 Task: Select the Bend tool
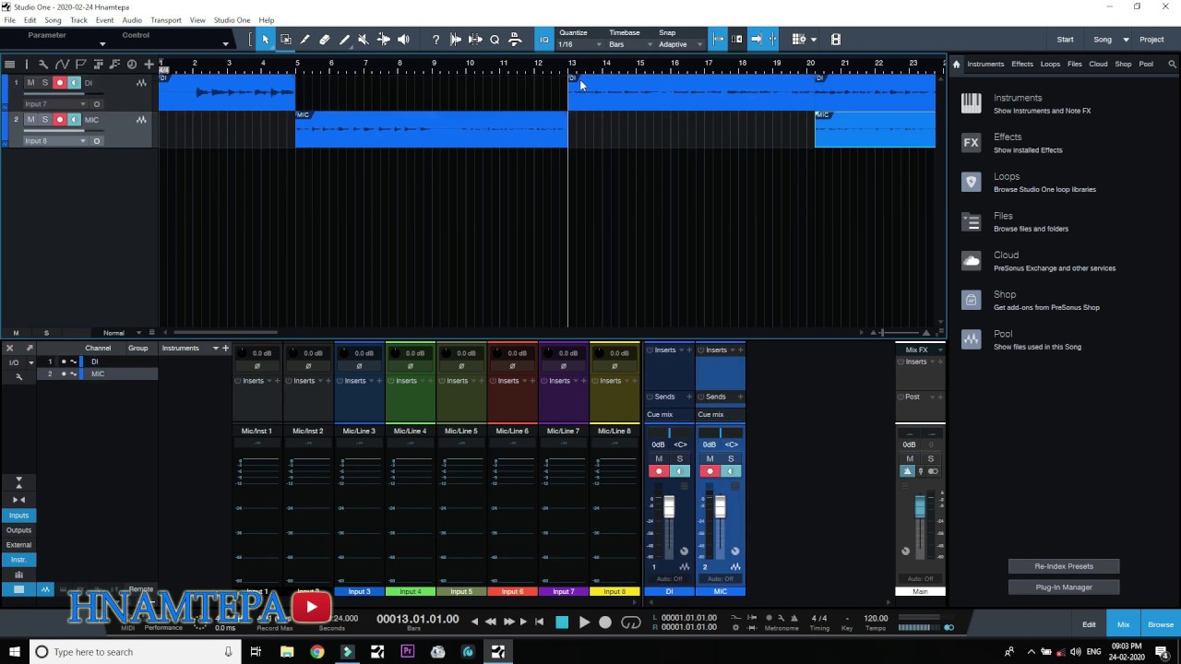pos(384,40)
